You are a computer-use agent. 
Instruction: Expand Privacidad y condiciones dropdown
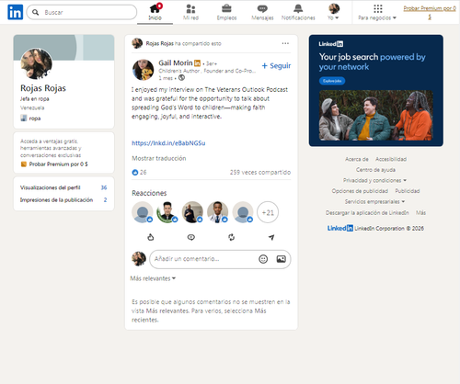pyautogui.click(x=374, y=180)
